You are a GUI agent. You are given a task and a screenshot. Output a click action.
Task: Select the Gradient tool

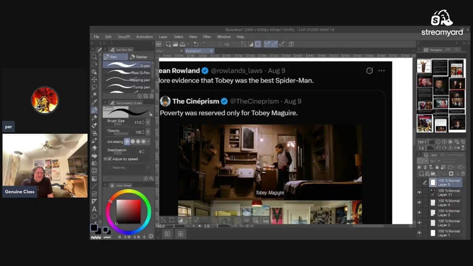point(94,178)
